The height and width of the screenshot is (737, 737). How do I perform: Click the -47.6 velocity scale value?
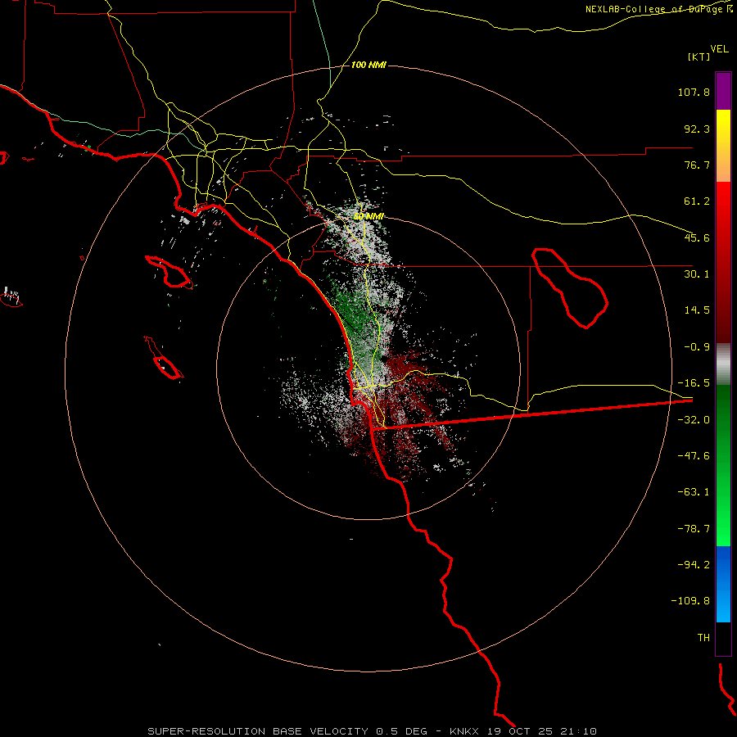coord(694,456)
